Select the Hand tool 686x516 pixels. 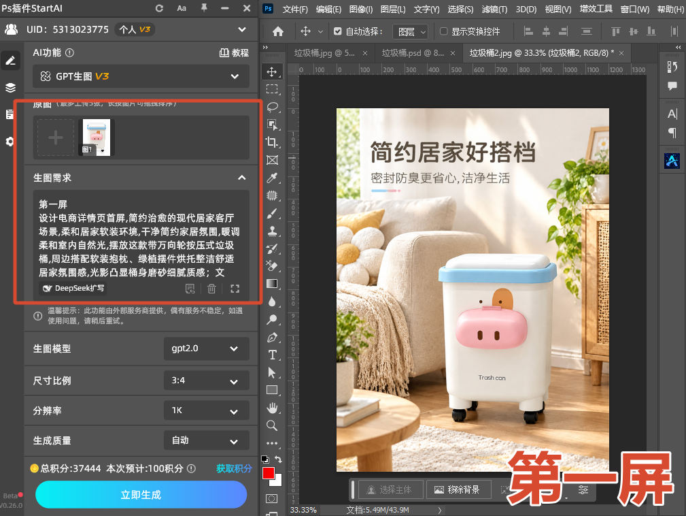click(272, 408)
